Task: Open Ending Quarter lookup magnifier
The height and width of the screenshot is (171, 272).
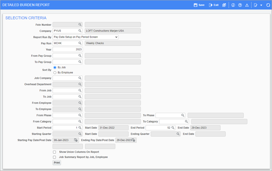Action: pyautogui.click(x=178, y=134)
